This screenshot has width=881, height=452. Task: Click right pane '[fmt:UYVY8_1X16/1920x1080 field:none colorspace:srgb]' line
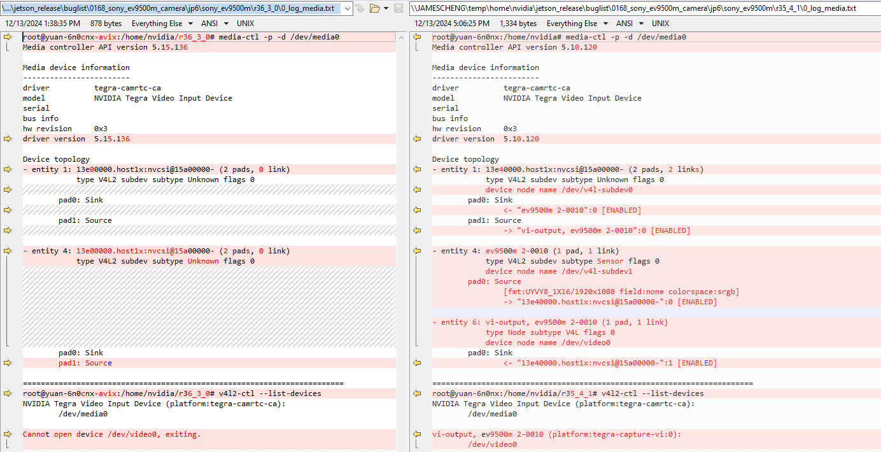[x=621, y=292]
